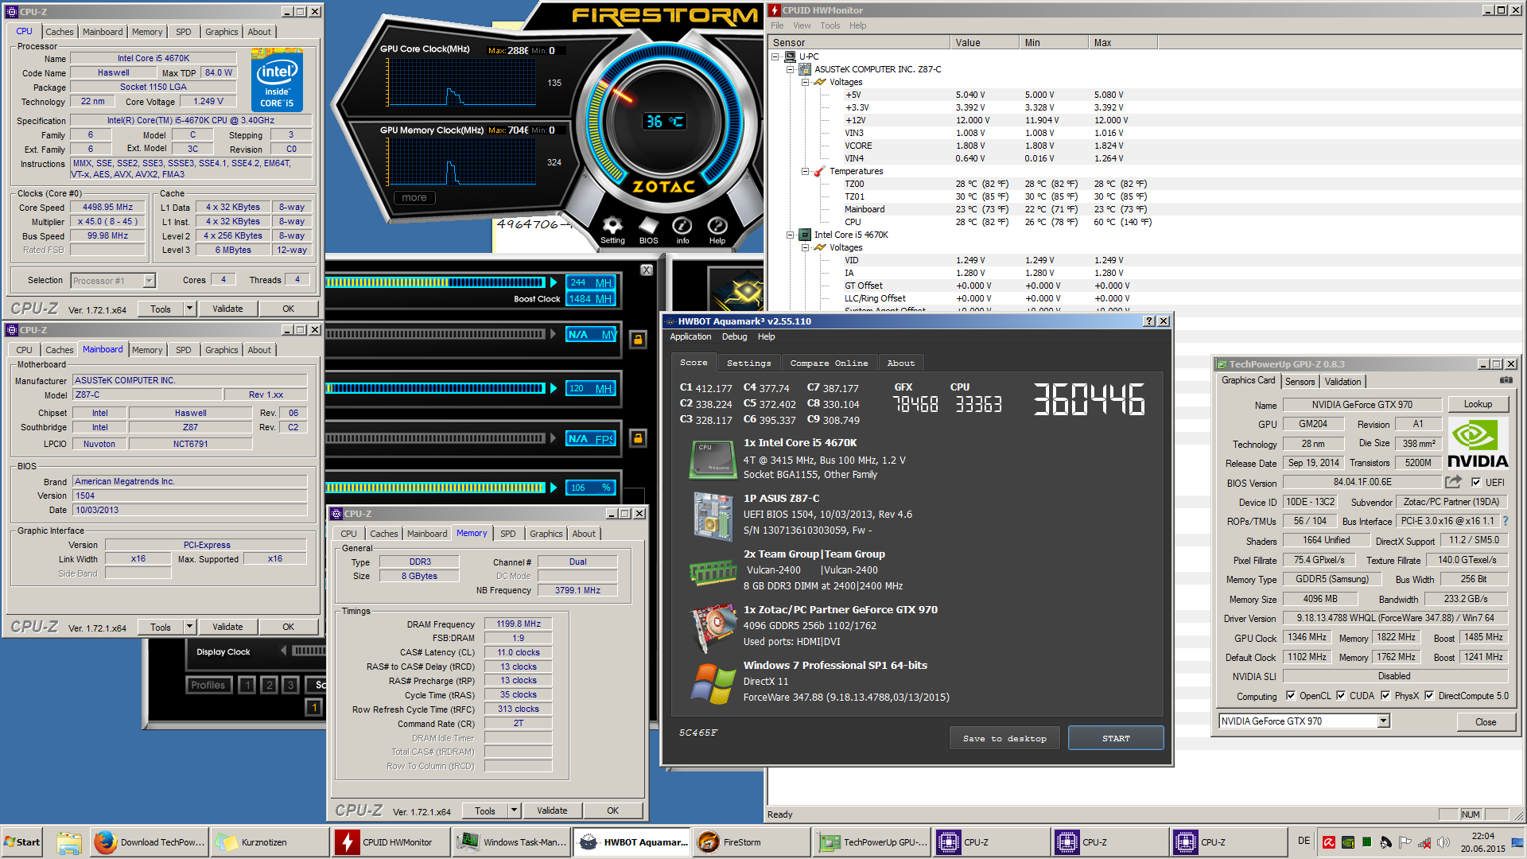Open the volume speaker tray icon
Viewport: 1527px width, 859px height.
click(x=1443, y=842)
